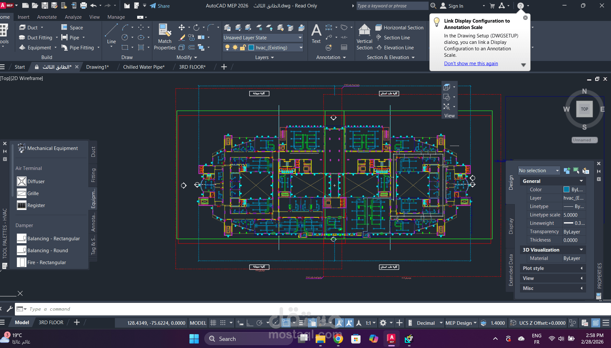Select the Line drawing tool
The image size is (611, 348).
[x=111, y=34]
